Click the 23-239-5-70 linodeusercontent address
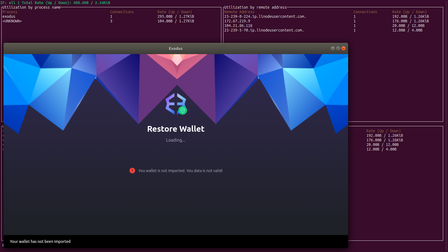The height and width of the screenshot is (252, 448). click(x=264, y=30)
